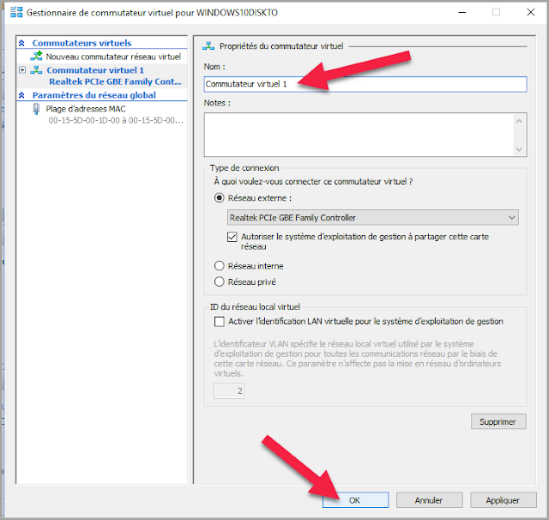
Task: Click inside the Notes text area
Action: click(x=359, y=135)
